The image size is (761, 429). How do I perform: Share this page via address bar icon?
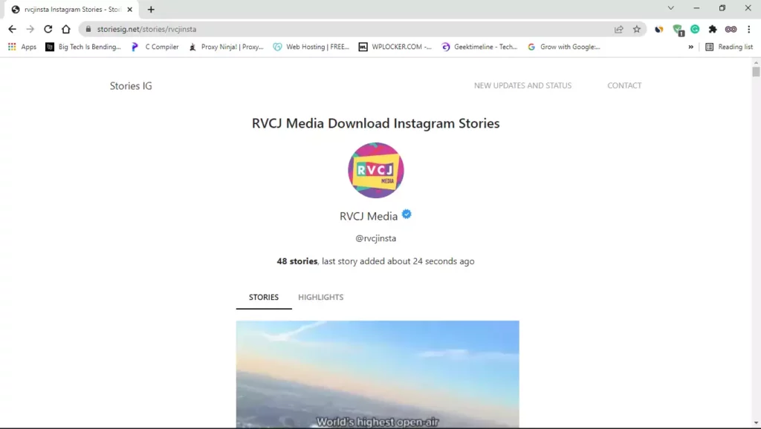[619, 29]
